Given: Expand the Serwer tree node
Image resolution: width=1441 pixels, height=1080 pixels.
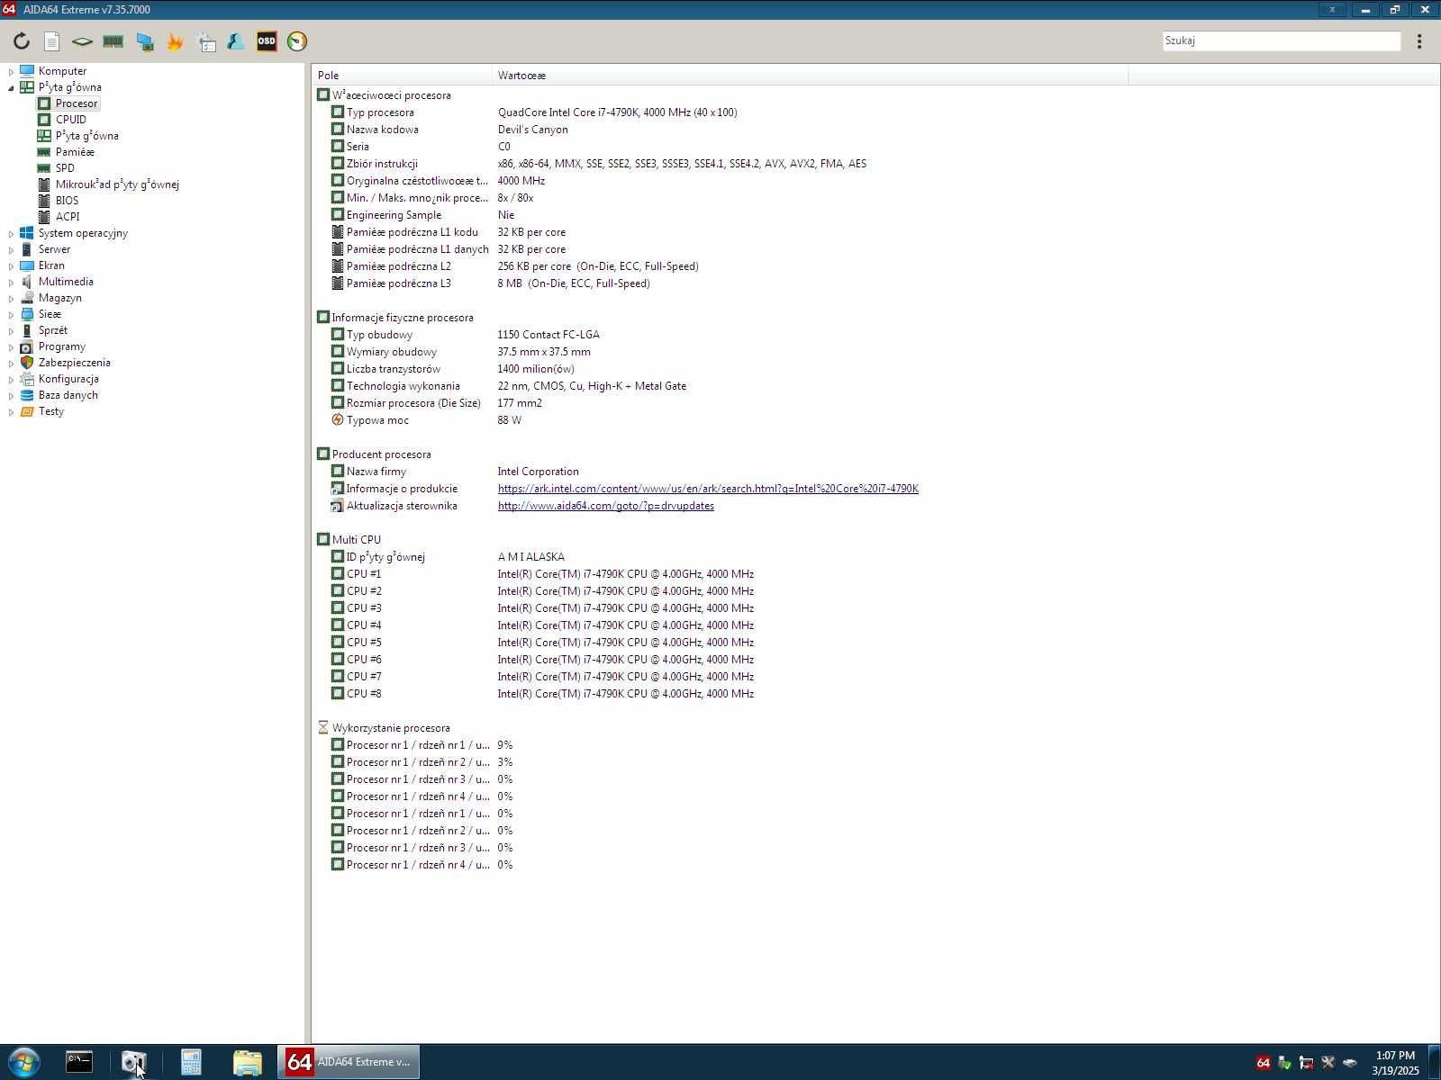Looking at the screenshot, I should click(11, 249).
